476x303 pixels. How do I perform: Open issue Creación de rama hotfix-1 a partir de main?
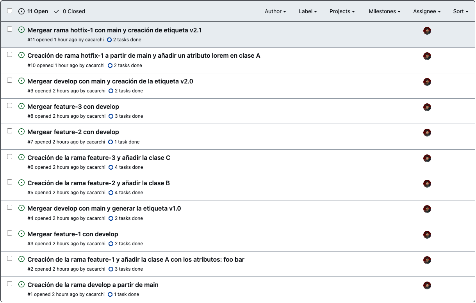coord(144,55)
